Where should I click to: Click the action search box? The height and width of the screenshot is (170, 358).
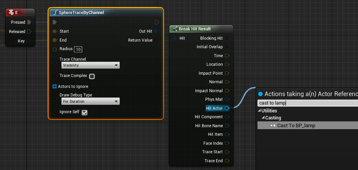(x=307, y=103)
